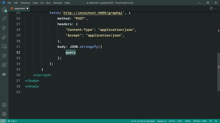This screenshot has height=123, width=220.
Task: Click closing </html> tag
Action: point(32,86)
